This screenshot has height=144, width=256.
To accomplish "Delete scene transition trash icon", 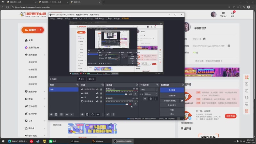I will [150, 99].
